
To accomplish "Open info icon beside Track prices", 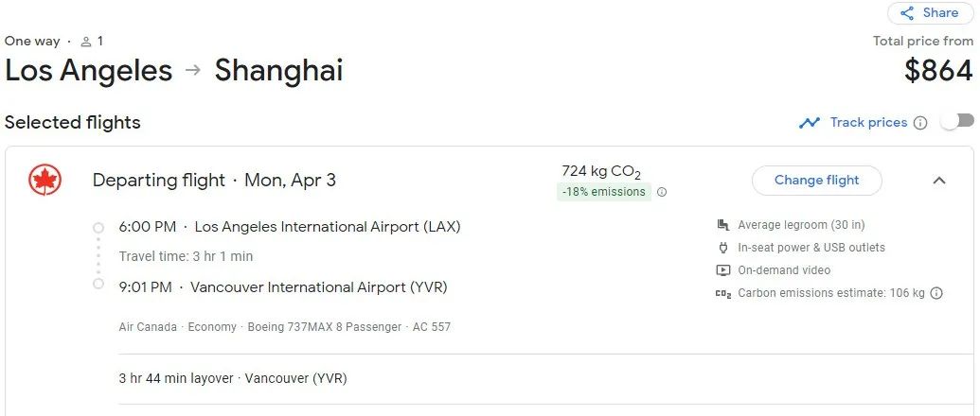I will (920, 123).
